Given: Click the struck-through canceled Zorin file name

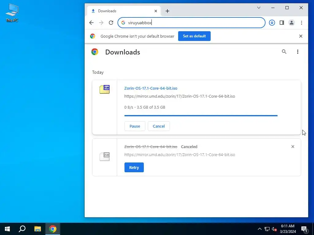Looking at the screenshot, I should (151, 147).
